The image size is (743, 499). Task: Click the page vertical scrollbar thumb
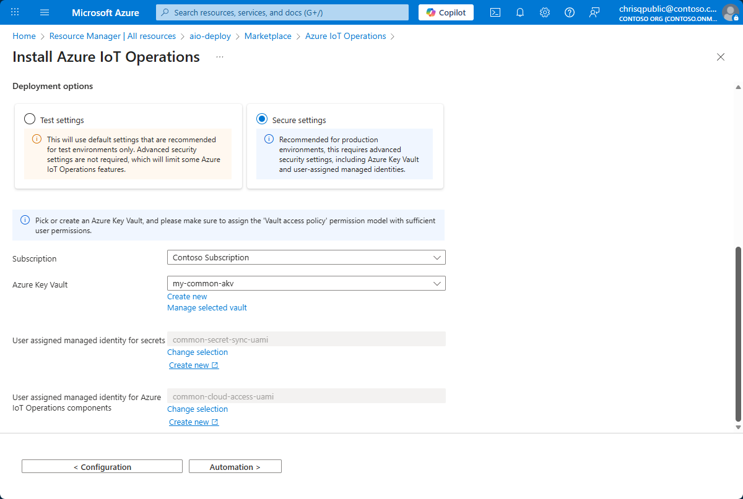click(737, 334)
